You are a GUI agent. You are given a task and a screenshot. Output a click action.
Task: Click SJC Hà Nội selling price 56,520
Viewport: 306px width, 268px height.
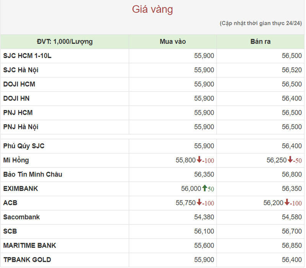coord(292,70)
